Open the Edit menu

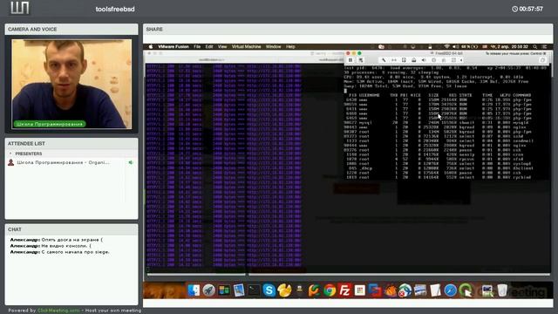(209, 46)
